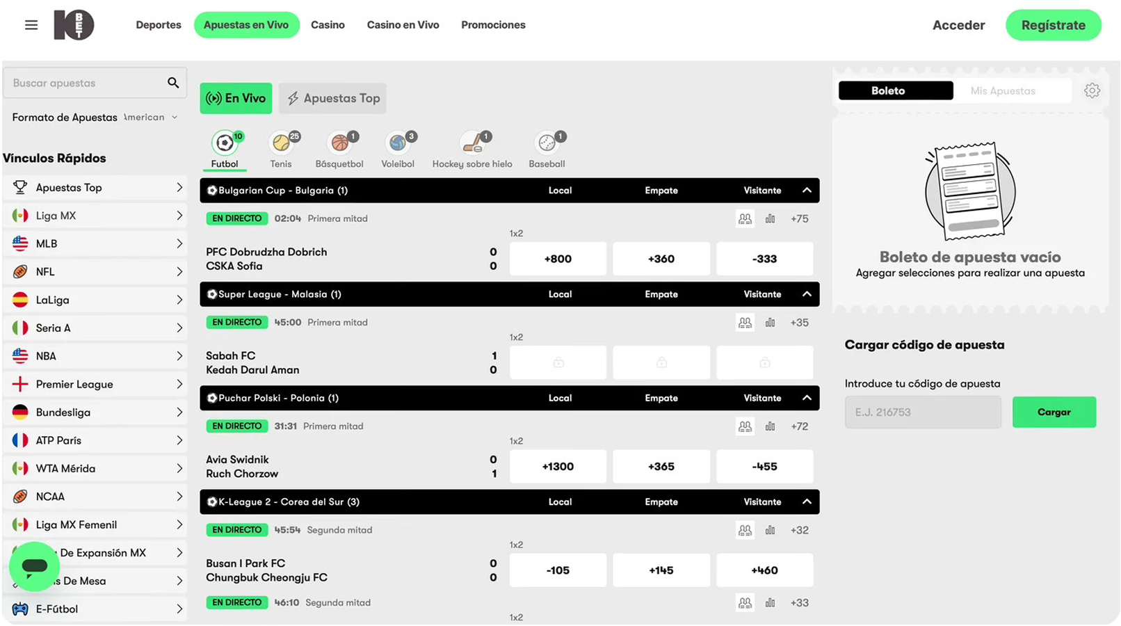Viewport: 1121px width, 626px height.
Task: Click the search magnifier icon
Action: (173, 83)
